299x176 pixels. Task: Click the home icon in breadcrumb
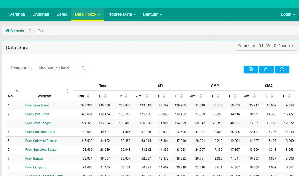8,31
